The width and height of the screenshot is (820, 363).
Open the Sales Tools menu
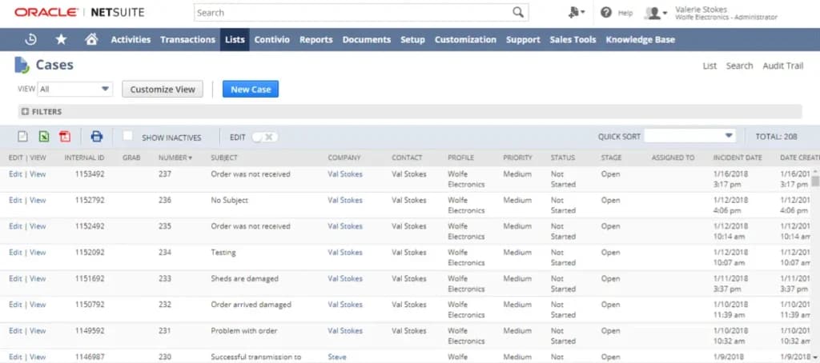[x=573, y=39]
